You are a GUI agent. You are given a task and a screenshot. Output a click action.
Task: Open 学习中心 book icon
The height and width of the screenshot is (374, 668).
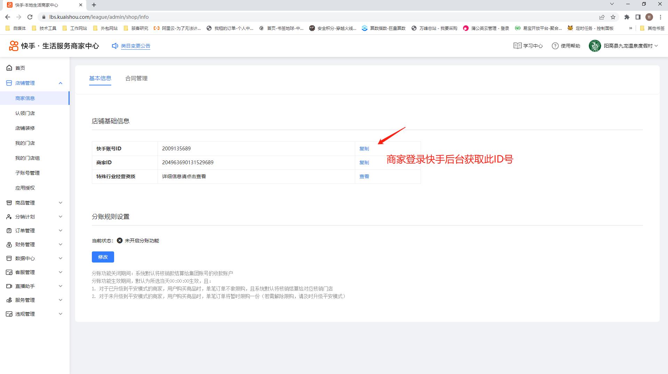click(517, 46)
